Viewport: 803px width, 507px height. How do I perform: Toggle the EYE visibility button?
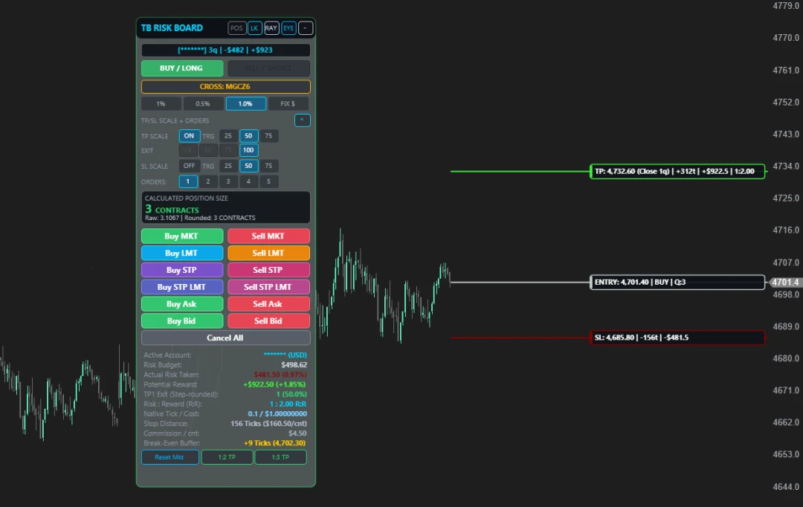click(x=288, y=28)
